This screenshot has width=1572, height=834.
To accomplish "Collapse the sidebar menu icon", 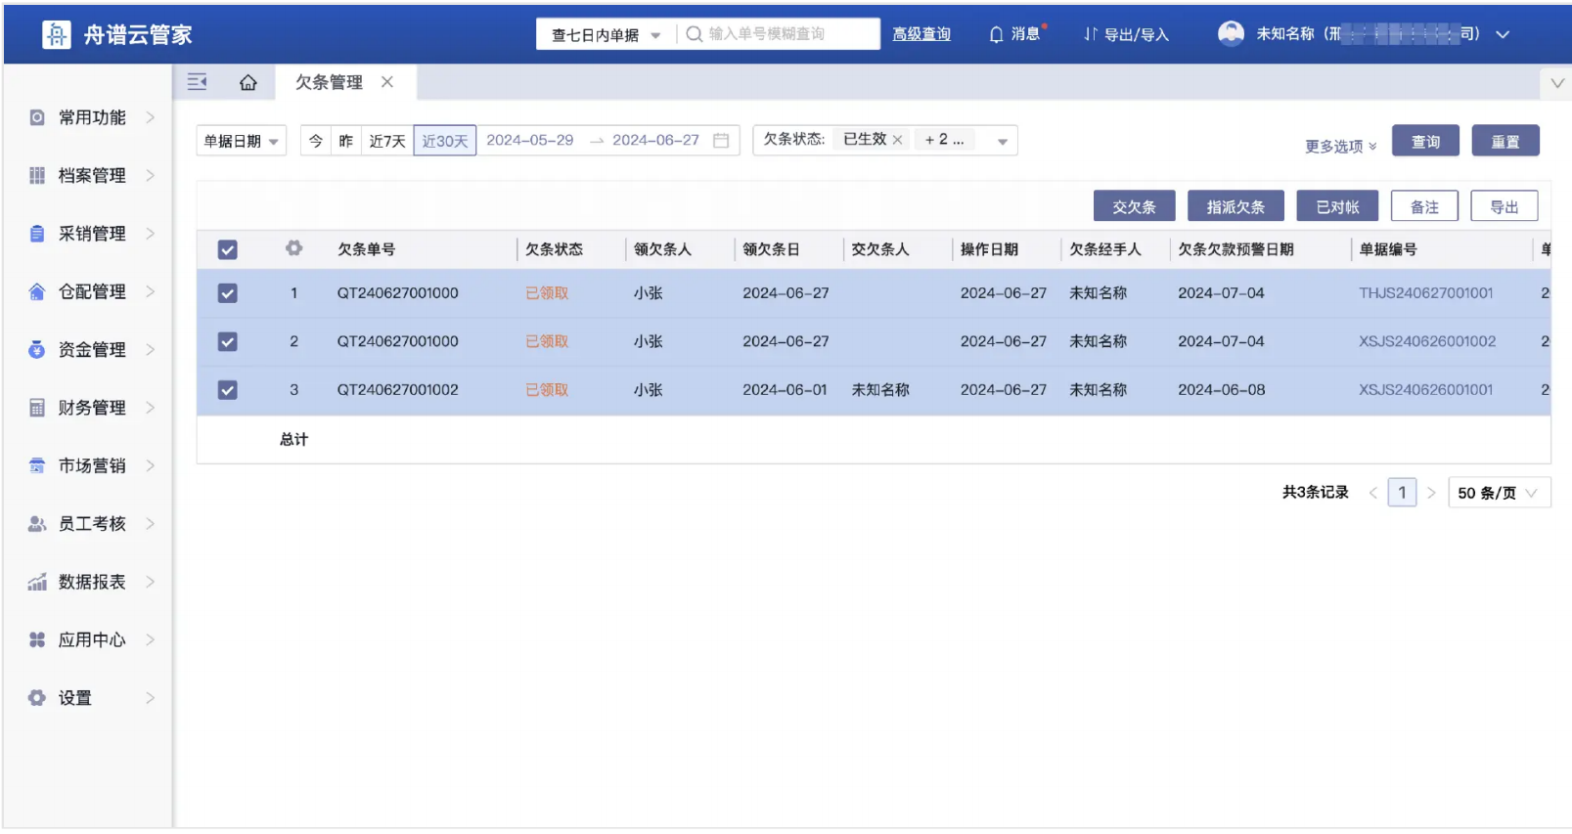I will click(197, 82).
